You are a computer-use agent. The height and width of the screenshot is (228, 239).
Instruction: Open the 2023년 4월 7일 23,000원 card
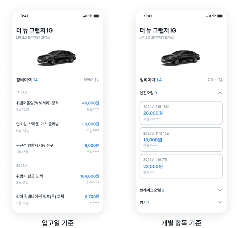(x=181, y=166)
